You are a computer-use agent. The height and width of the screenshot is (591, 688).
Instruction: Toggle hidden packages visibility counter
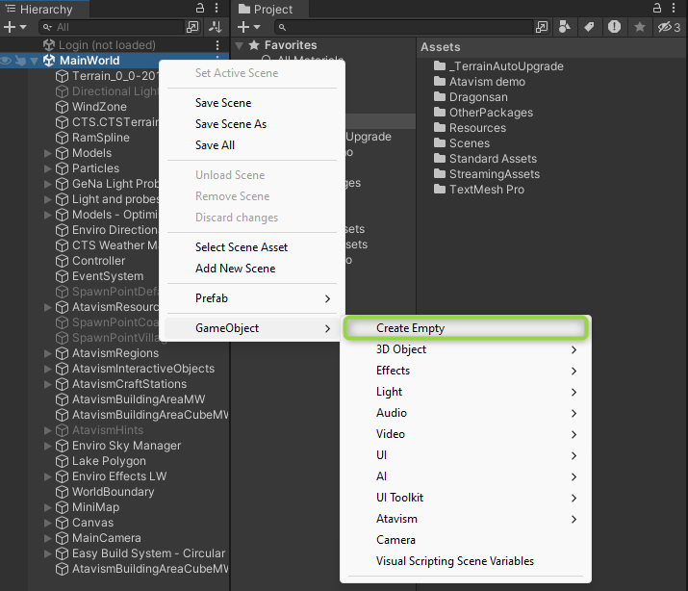pyautogui.click(x=668, y=27)
